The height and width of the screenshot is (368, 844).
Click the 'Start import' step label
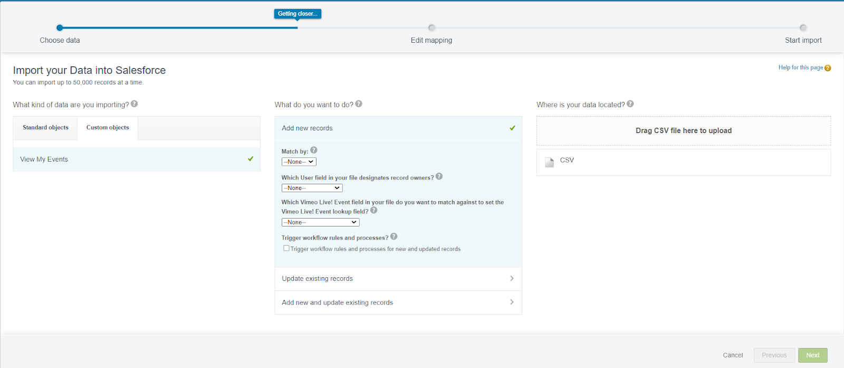coord(803,40)
